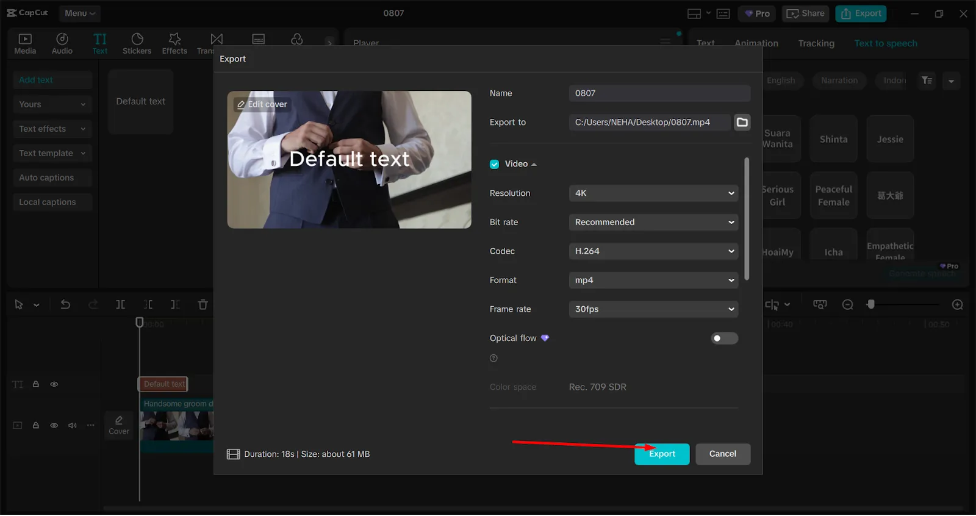Open the Frame rate dropdown showing 30fps
This screenshot has height=516, width=976.
point(653,310)
